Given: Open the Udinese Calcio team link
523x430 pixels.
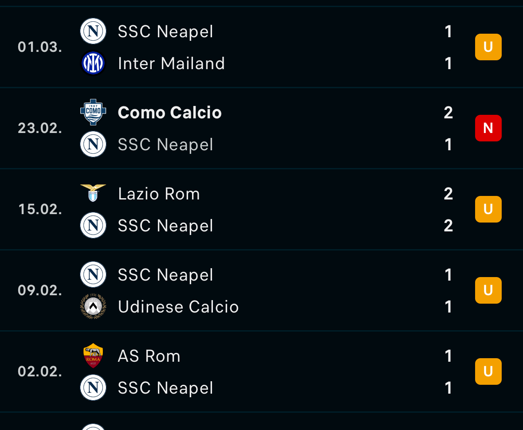Looking at the screenshot, I should tap(178, 307).
